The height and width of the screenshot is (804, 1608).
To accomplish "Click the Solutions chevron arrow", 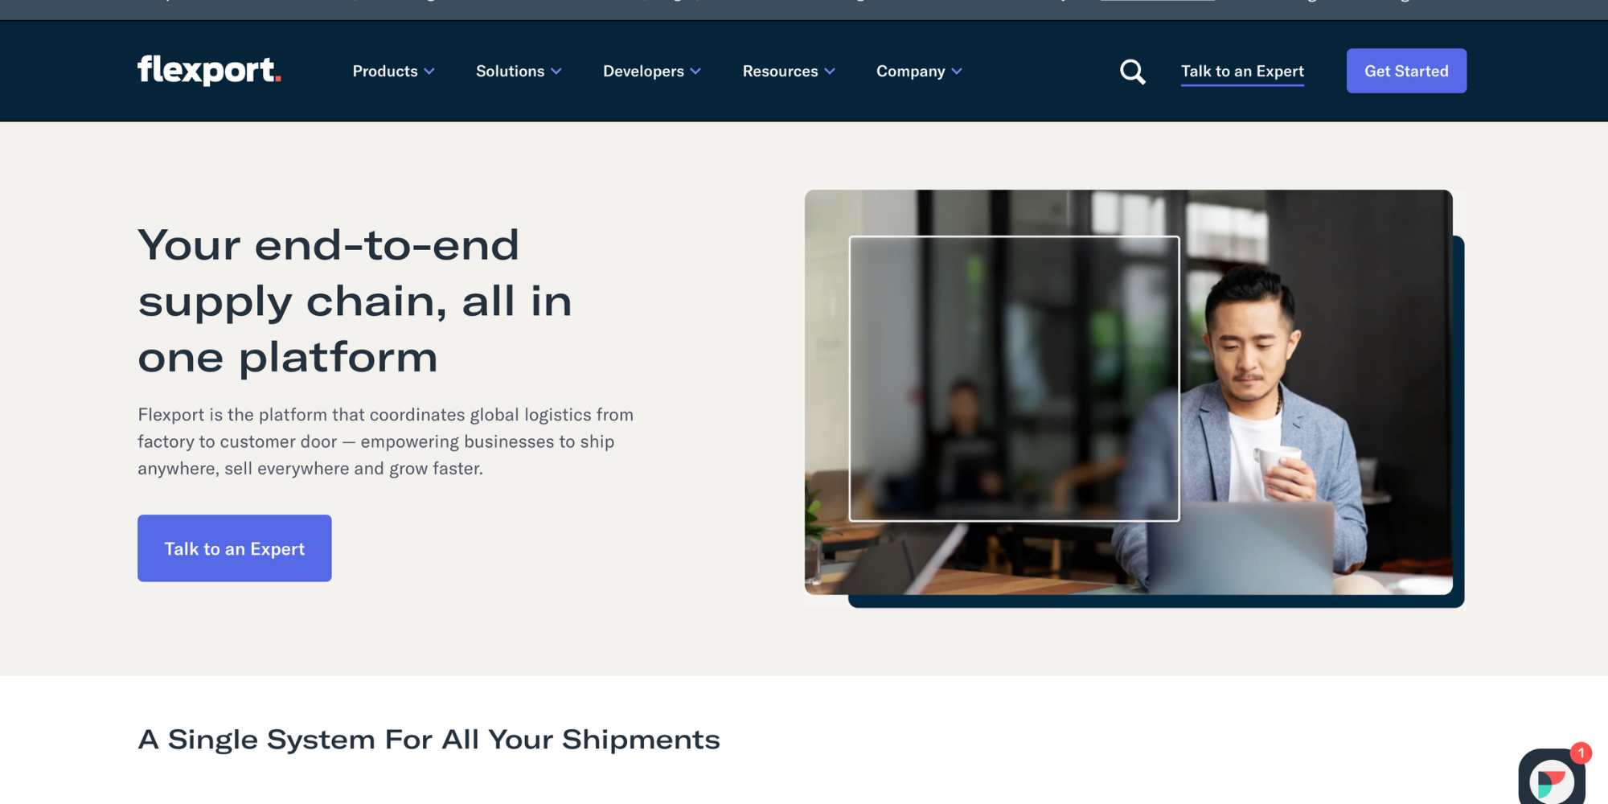I will click(x=556, y=72).
